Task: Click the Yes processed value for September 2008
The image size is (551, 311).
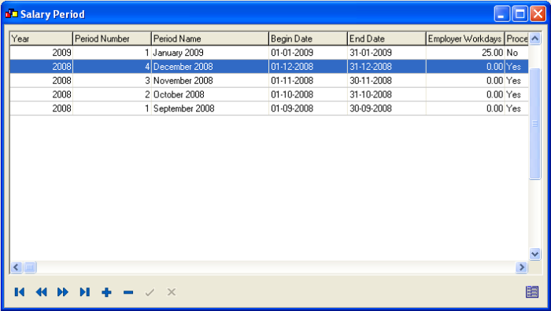Action: click(513, 108)
